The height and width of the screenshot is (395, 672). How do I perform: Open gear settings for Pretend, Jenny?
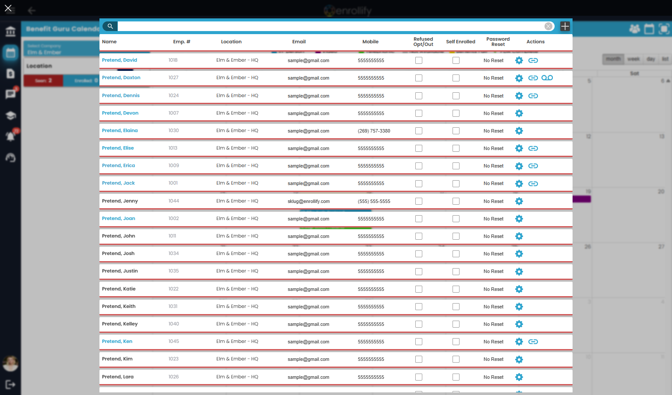pos(519,201)
